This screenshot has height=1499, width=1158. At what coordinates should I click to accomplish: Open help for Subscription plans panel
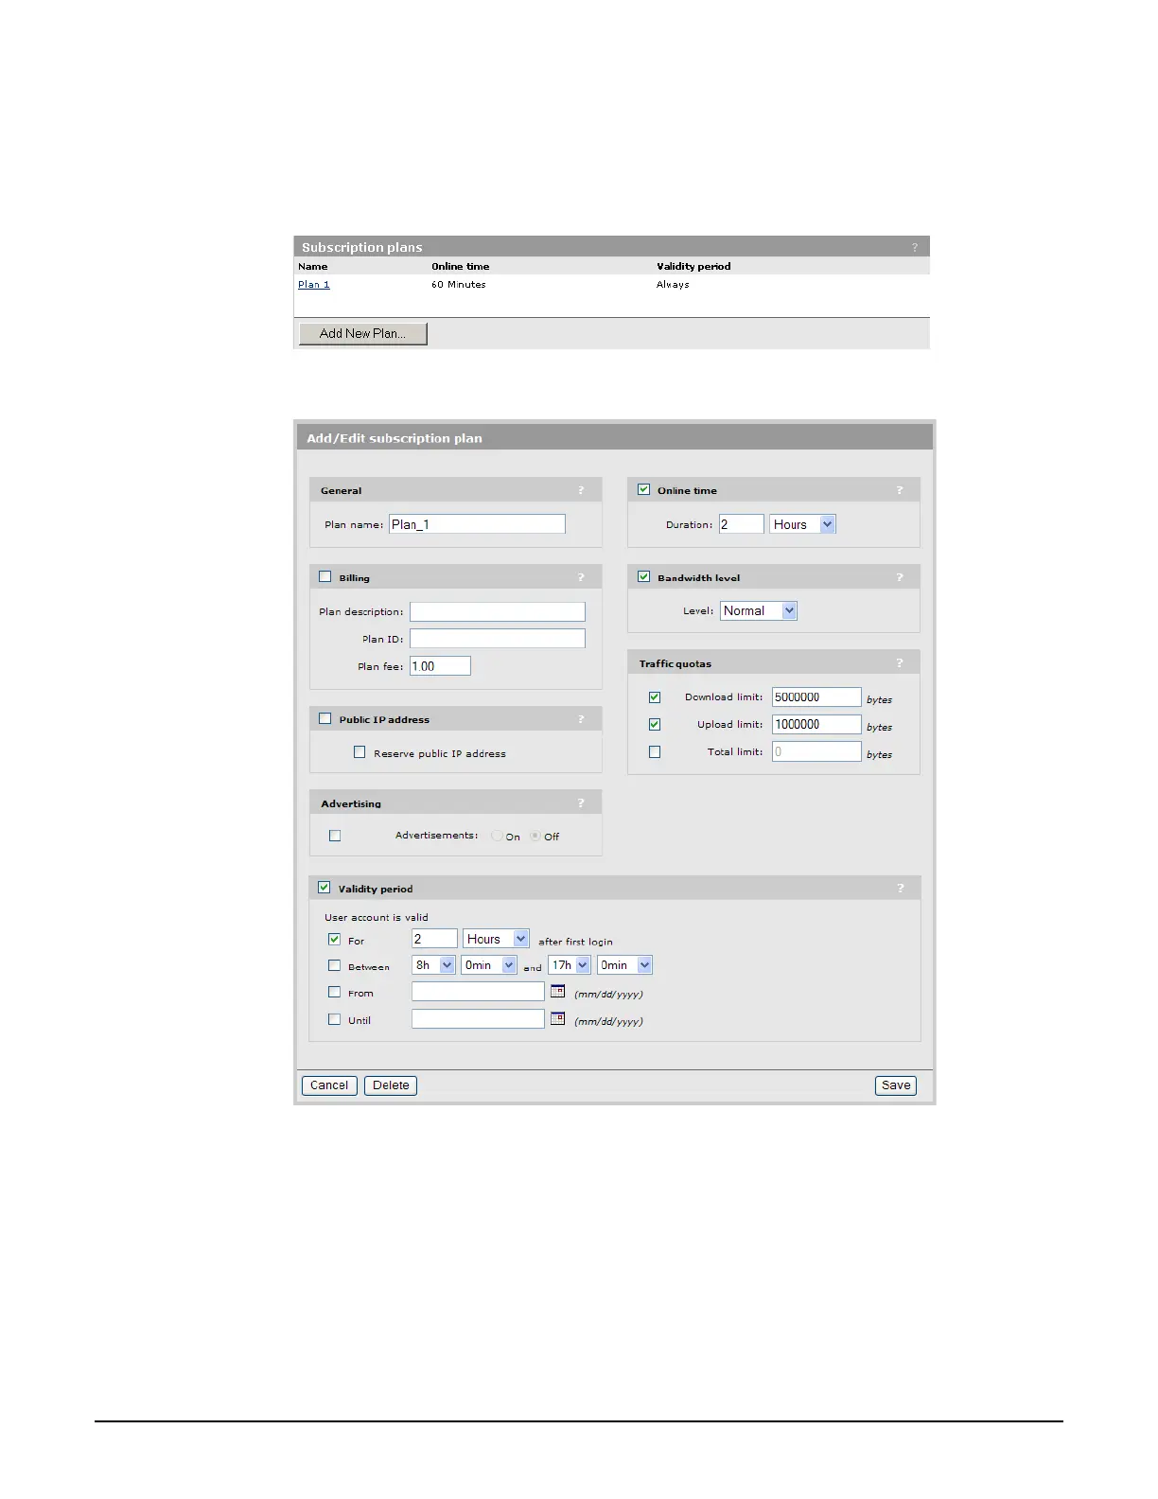914,247
